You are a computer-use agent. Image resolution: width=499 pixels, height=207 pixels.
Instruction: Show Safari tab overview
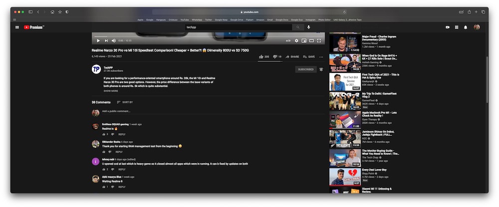click(483, 12)
